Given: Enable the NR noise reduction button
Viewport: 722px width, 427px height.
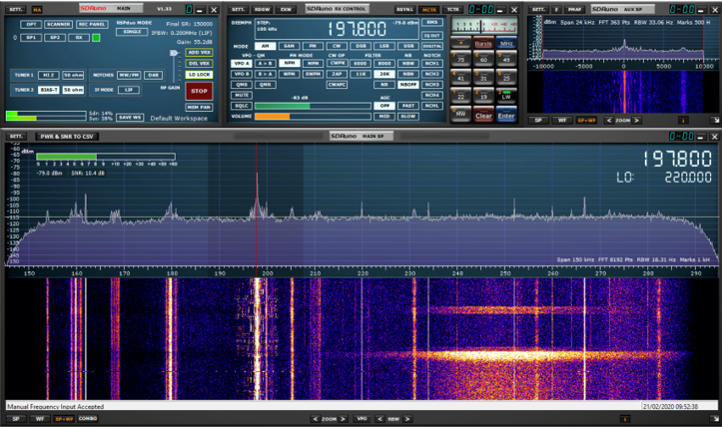Looking at the screenshot, I should 384,85.
